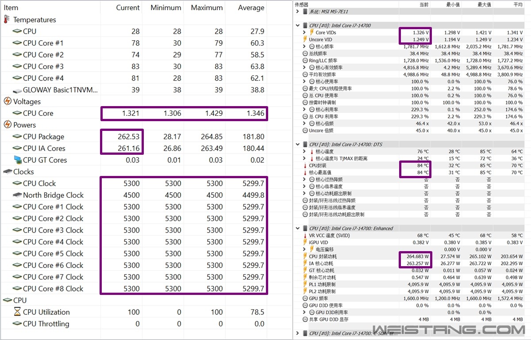
Task: Select the 平均有效频率 row label
Action: tap(323, 74)
